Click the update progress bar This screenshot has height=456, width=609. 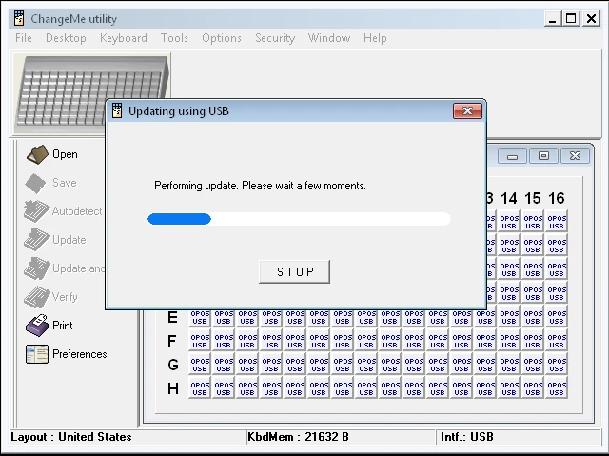pos(299,219)
